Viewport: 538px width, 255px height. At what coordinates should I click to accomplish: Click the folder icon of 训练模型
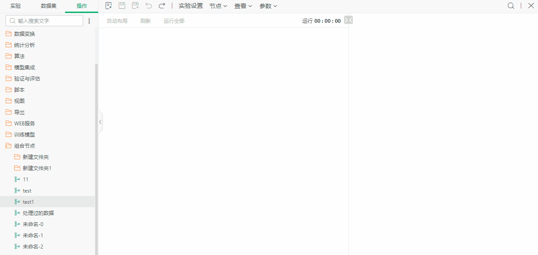click(9, 134)
